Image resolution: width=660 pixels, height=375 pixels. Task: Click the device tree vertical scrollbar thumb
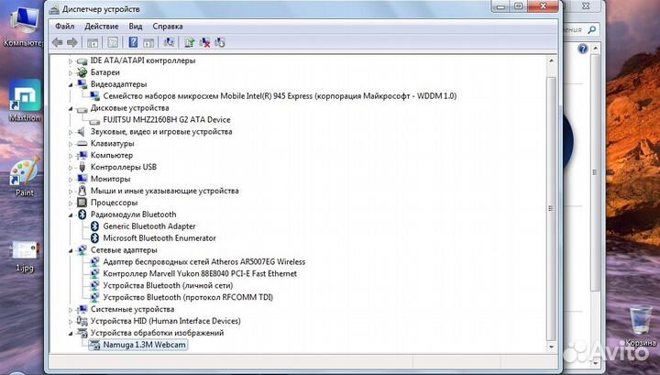click(551, 208)
